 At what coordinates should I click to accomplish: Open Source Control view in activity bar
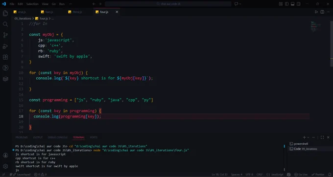[5, 35]
